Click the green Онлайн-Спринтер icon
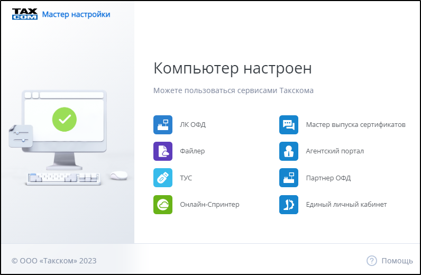421x275 pixels. pyautogui.click(x=163, y=205)
